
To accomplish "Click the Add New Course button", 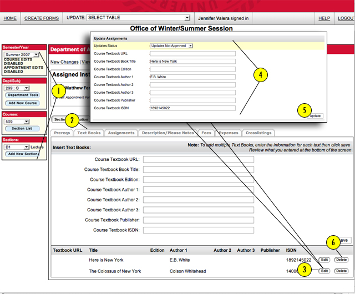I will click(23, 103).
